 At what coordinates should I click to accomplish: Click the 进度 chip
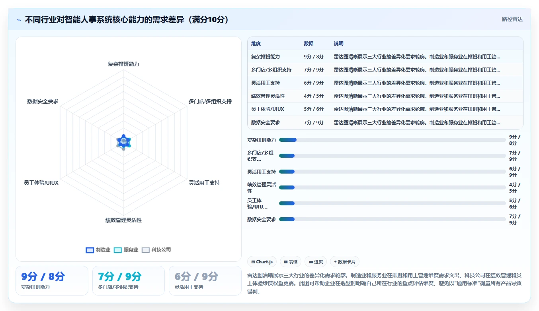316,262
